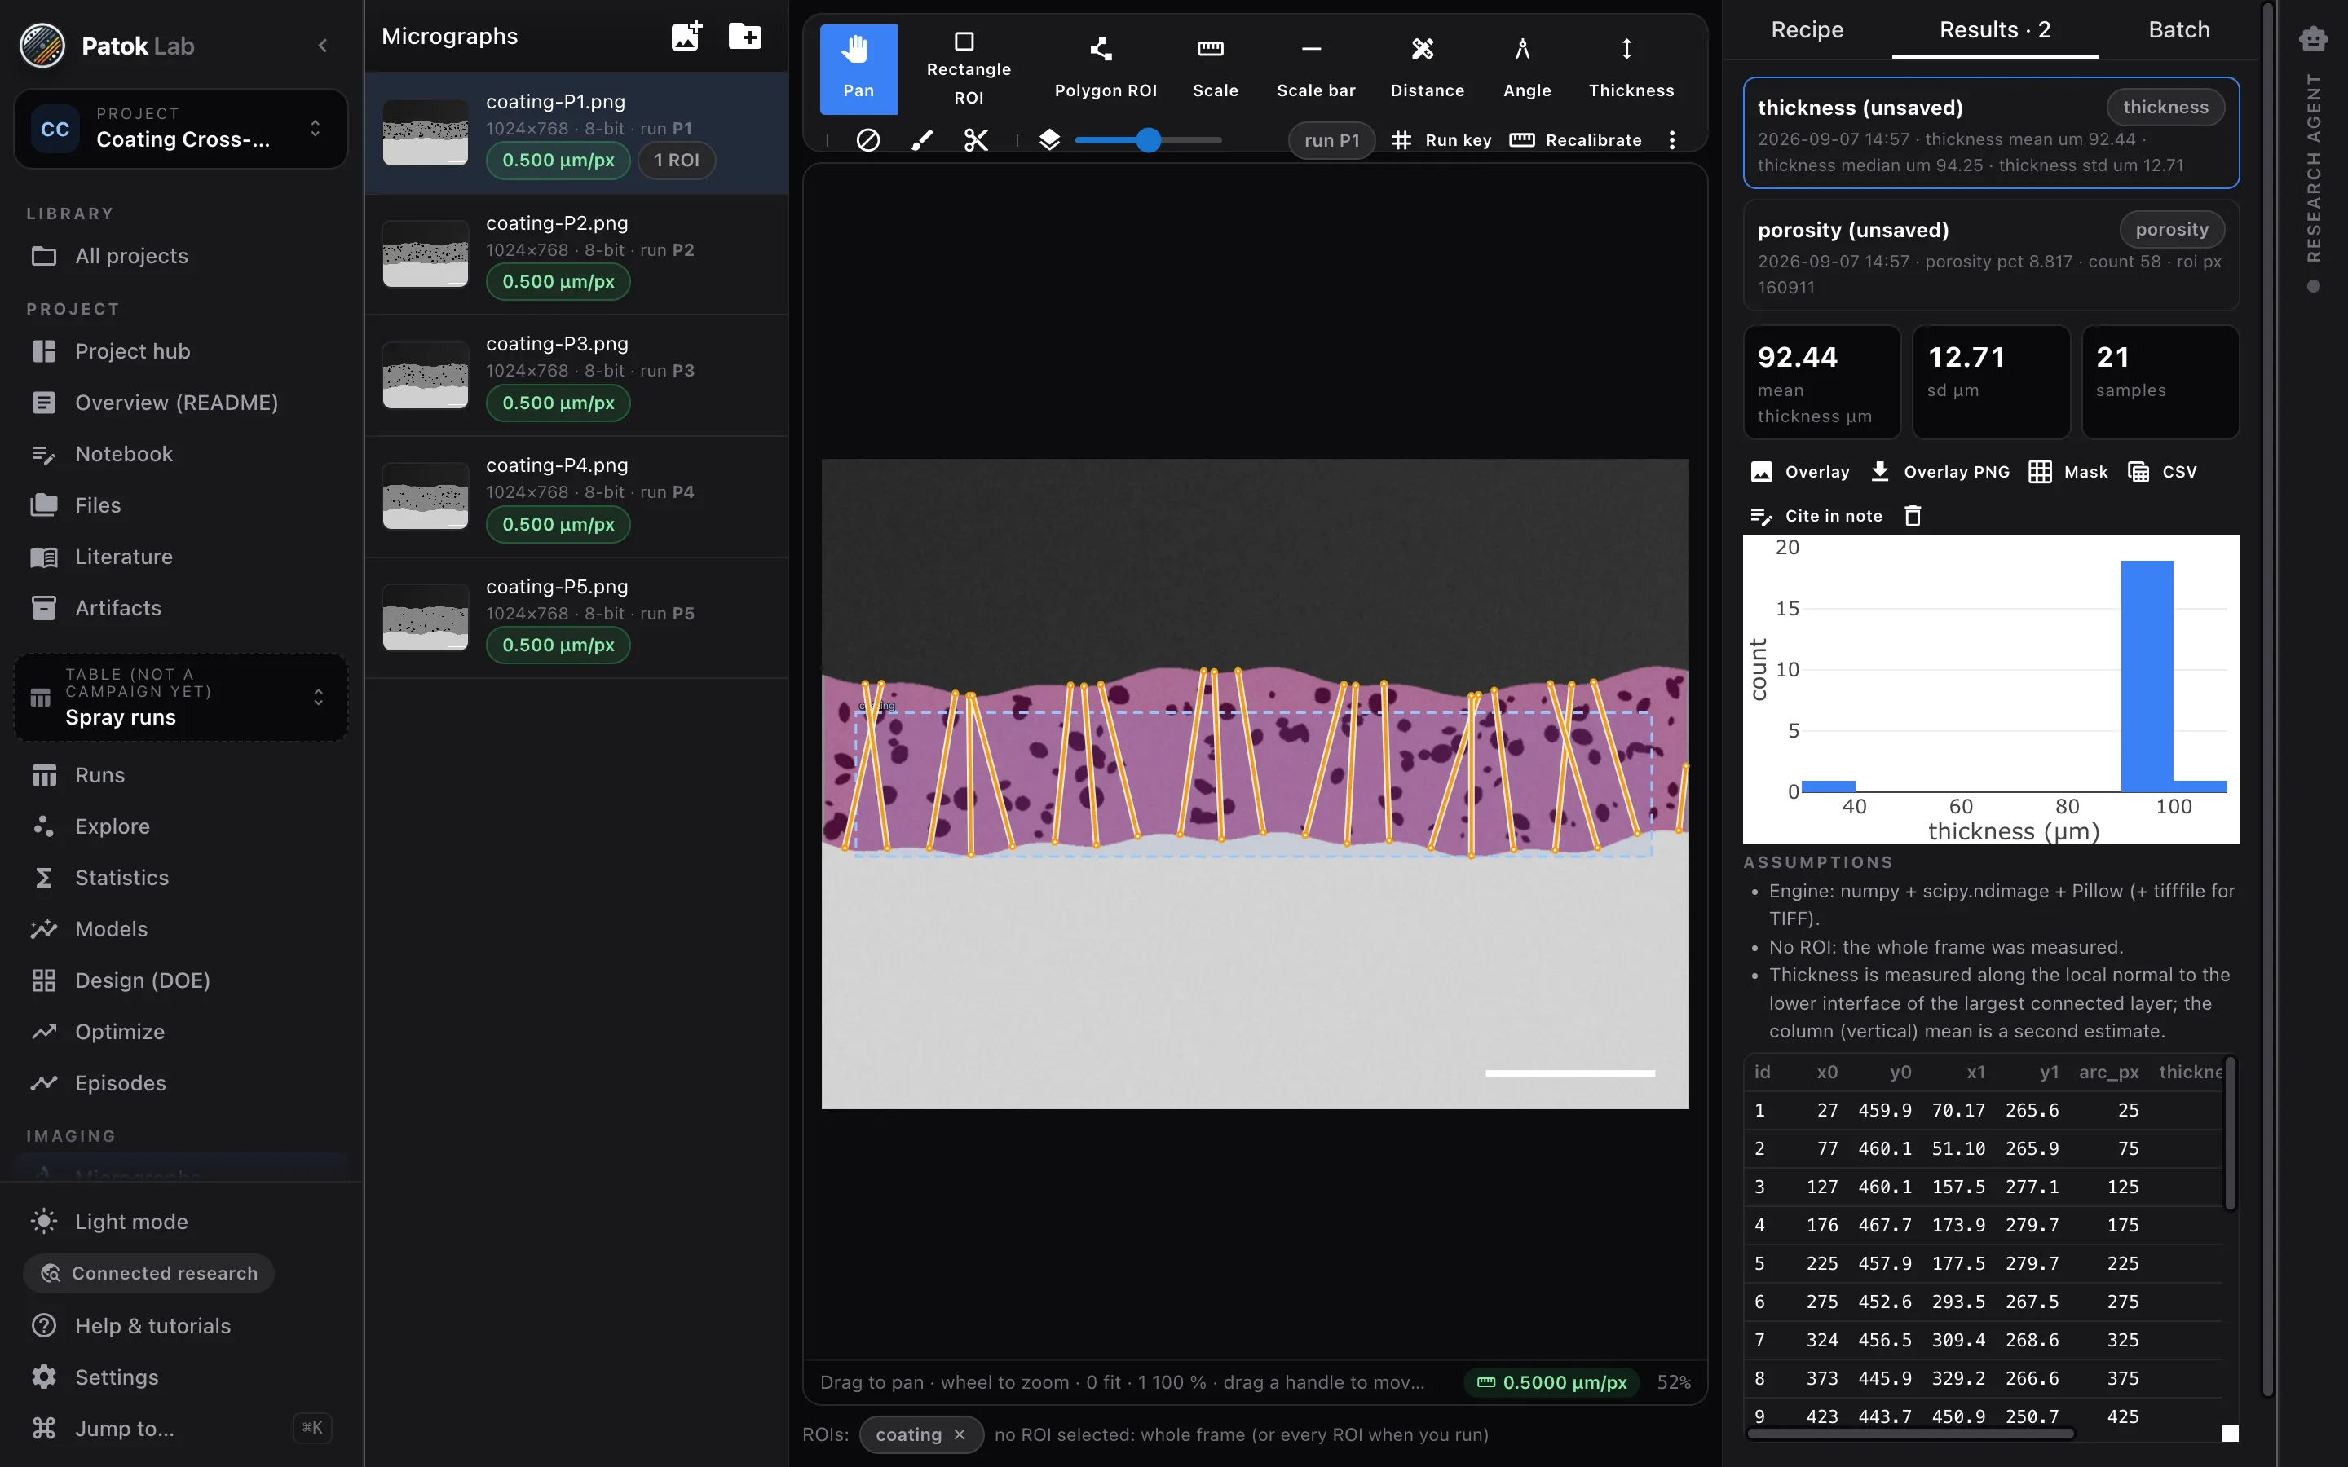Screen dimensions: 2348x1467
Task: Collapse the sidebar with chevron
Action: 323,46
